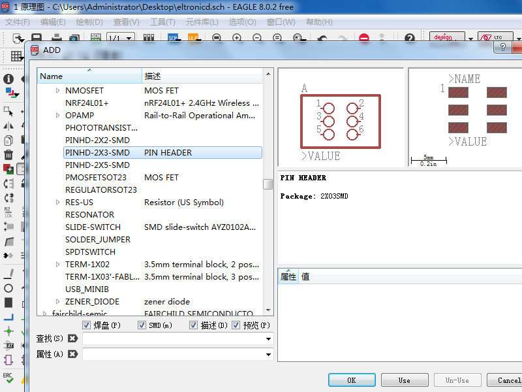Image resolution: width=522 pixels, height=392 pixels.
Task: Open the 选项(O) menu
Action: tap(242, 22)
